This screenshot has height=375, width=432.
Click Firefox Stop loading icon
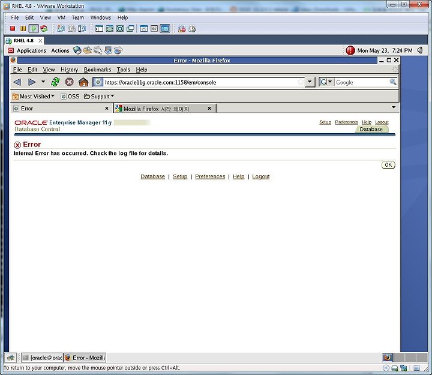pyautogui.click(x=70, y=82)
